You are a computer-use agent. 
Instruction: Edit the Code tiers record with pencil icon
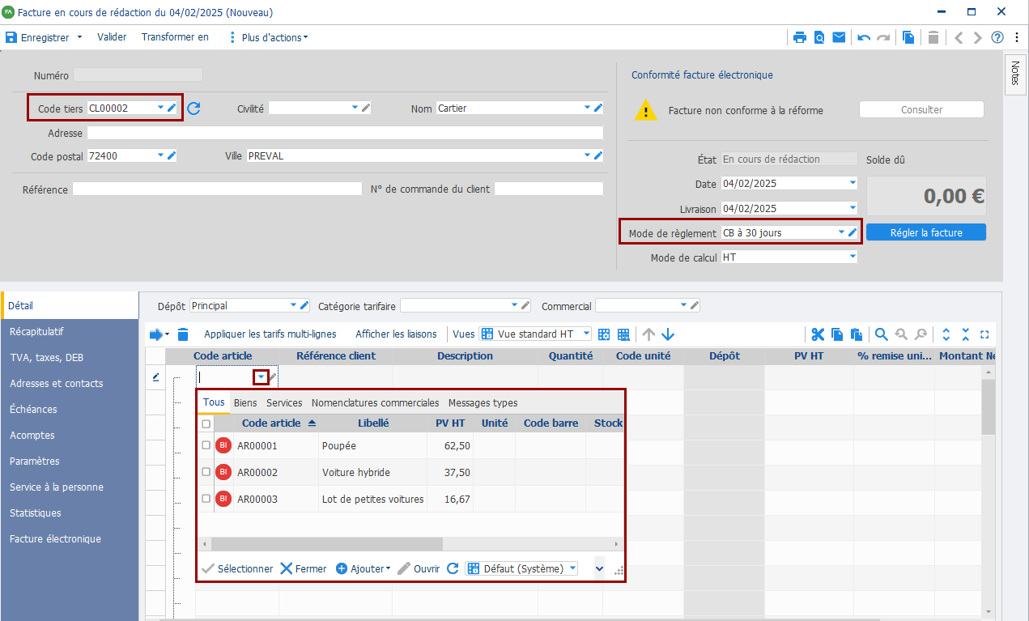click(x=172, y=108)
